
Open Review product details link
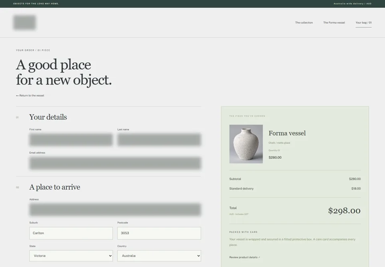(245, 257)
